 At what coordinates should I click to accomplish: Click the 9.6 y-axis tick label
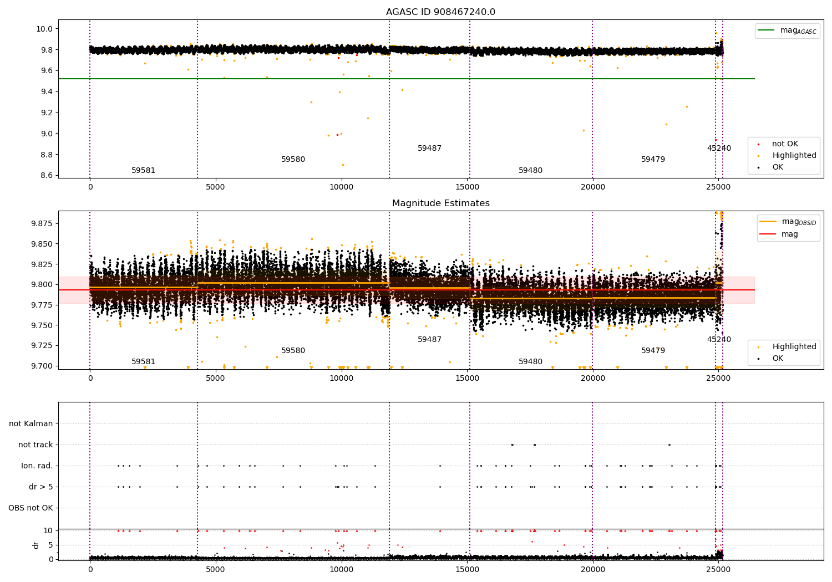tap(47, 71)
